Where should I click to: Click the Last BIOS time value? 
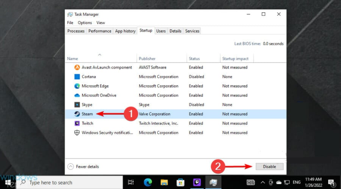pos(273,43)
